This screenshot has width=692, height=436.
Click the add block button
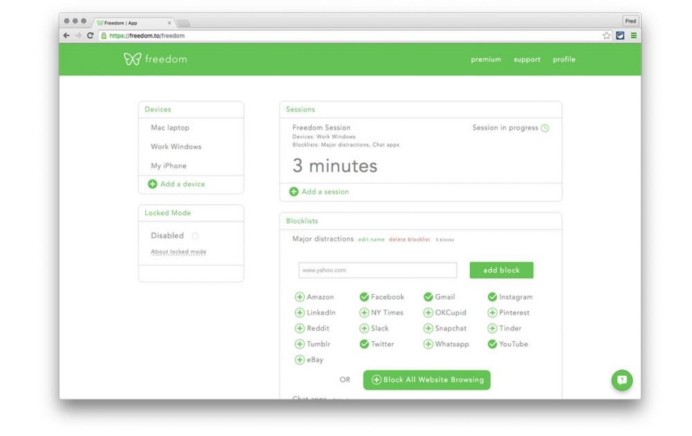click(501, 270)
